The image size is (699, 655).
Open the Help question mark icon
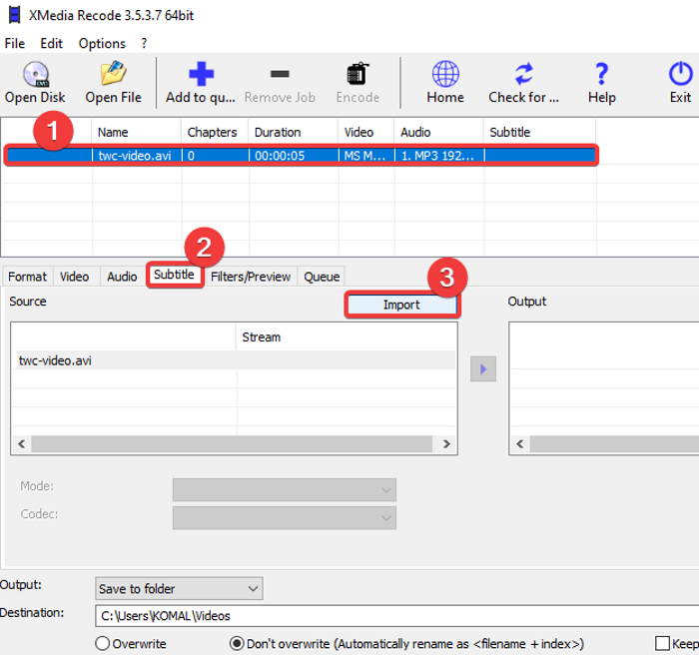click(x=601, y=75)
